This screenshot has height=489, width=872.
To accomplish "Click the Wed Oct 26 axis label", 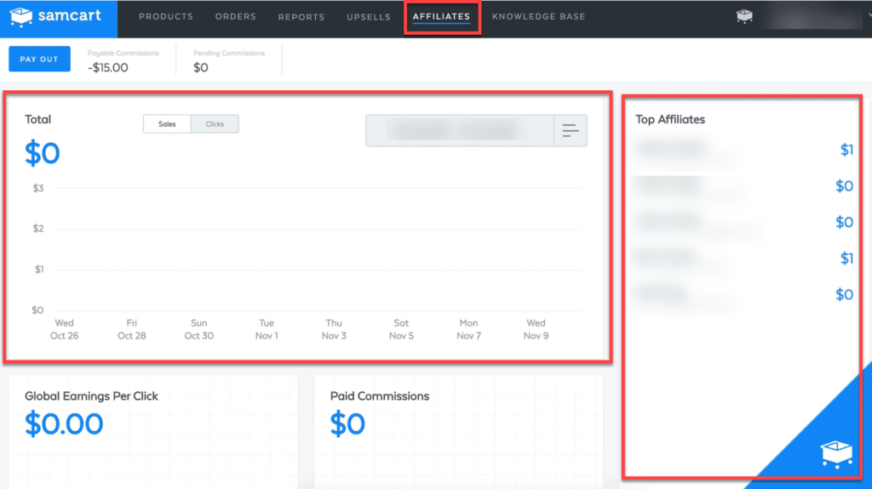I will pos(65,329).
